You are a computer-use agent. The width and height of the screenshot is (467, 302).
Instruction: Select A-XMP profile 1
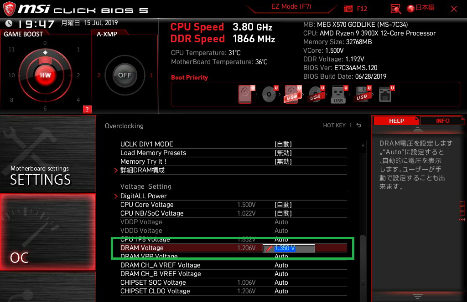coord(151,75)
